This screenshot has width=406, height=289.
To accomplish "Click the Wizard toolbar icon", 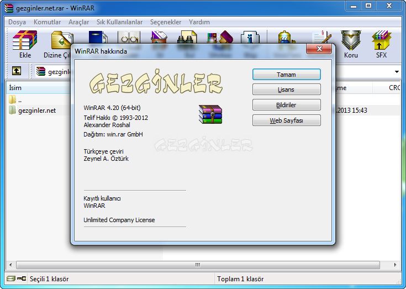I will (220, 37).
